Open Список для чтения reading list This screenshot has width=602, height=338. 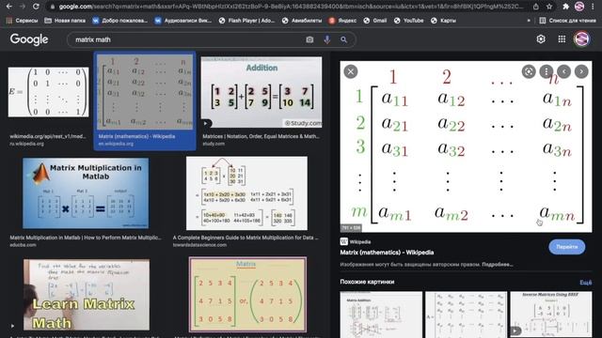[568, 21]
